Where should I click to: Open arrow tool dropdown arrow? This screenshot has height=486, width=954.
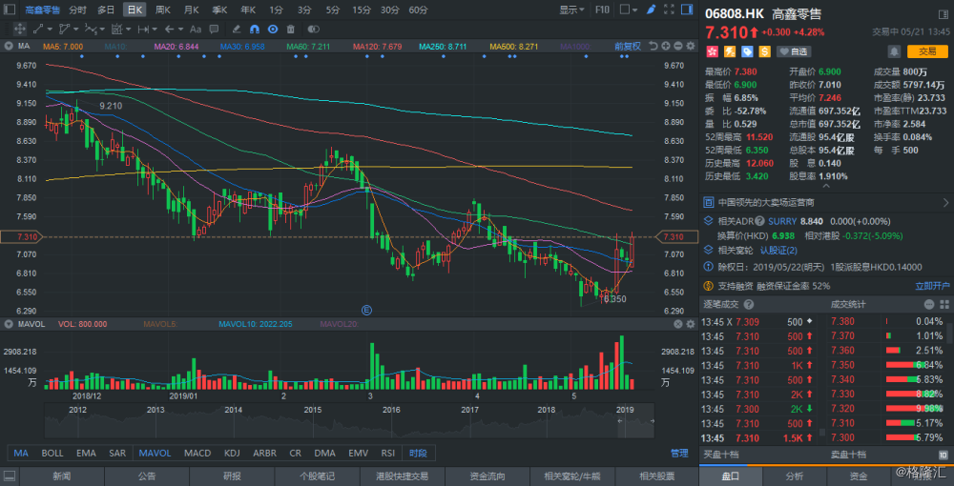[182, 29]
